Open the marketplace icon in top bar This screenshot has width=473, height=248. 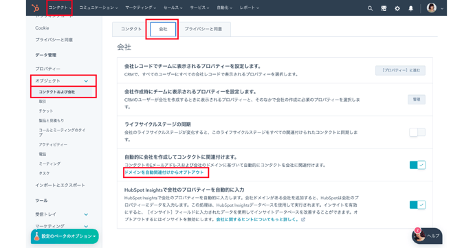[384, 8]
